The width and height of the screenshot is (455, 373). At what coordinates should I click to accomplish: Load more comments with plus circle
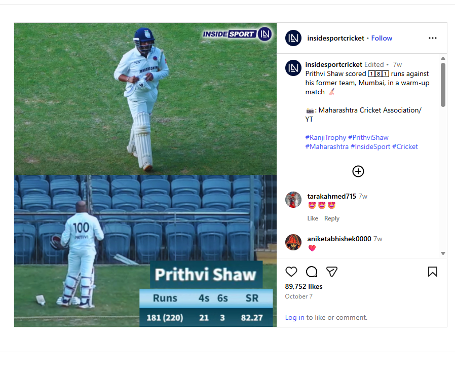[x=358, y=171]
